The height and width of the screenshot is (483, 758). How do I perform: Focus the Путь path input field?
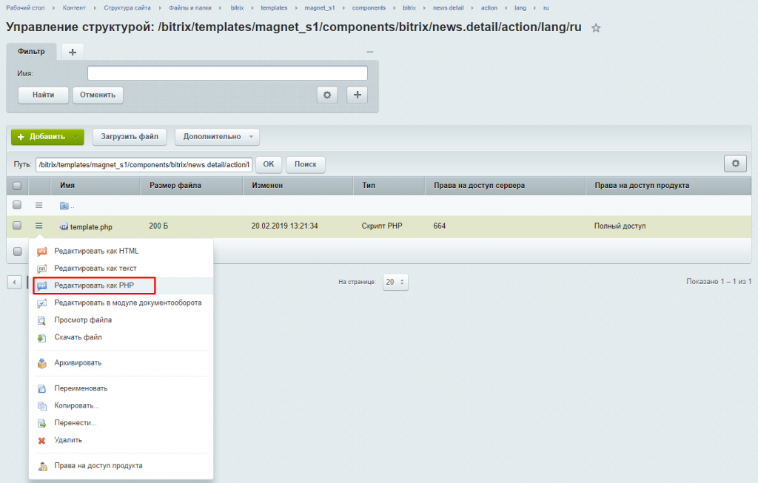pos(144,165)
